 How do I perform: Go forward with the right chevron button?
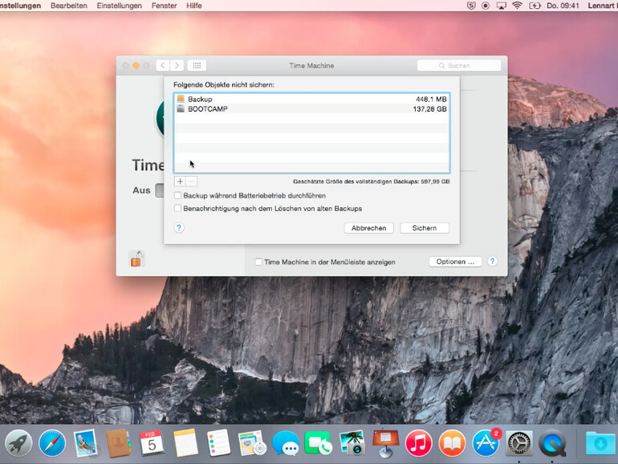point(177,66)
